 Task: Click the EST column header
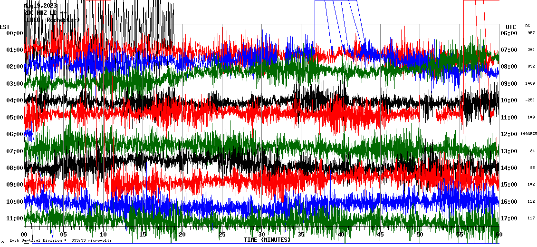point(5,27)
